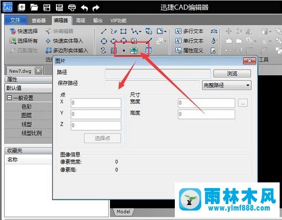
Task: Click the Insert Image palm-tree icon
Action: coord(134,50)
